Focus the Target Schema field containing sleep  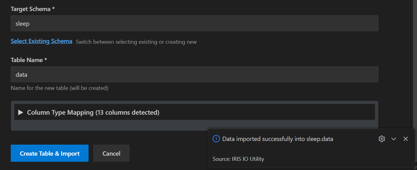[194, 23]
